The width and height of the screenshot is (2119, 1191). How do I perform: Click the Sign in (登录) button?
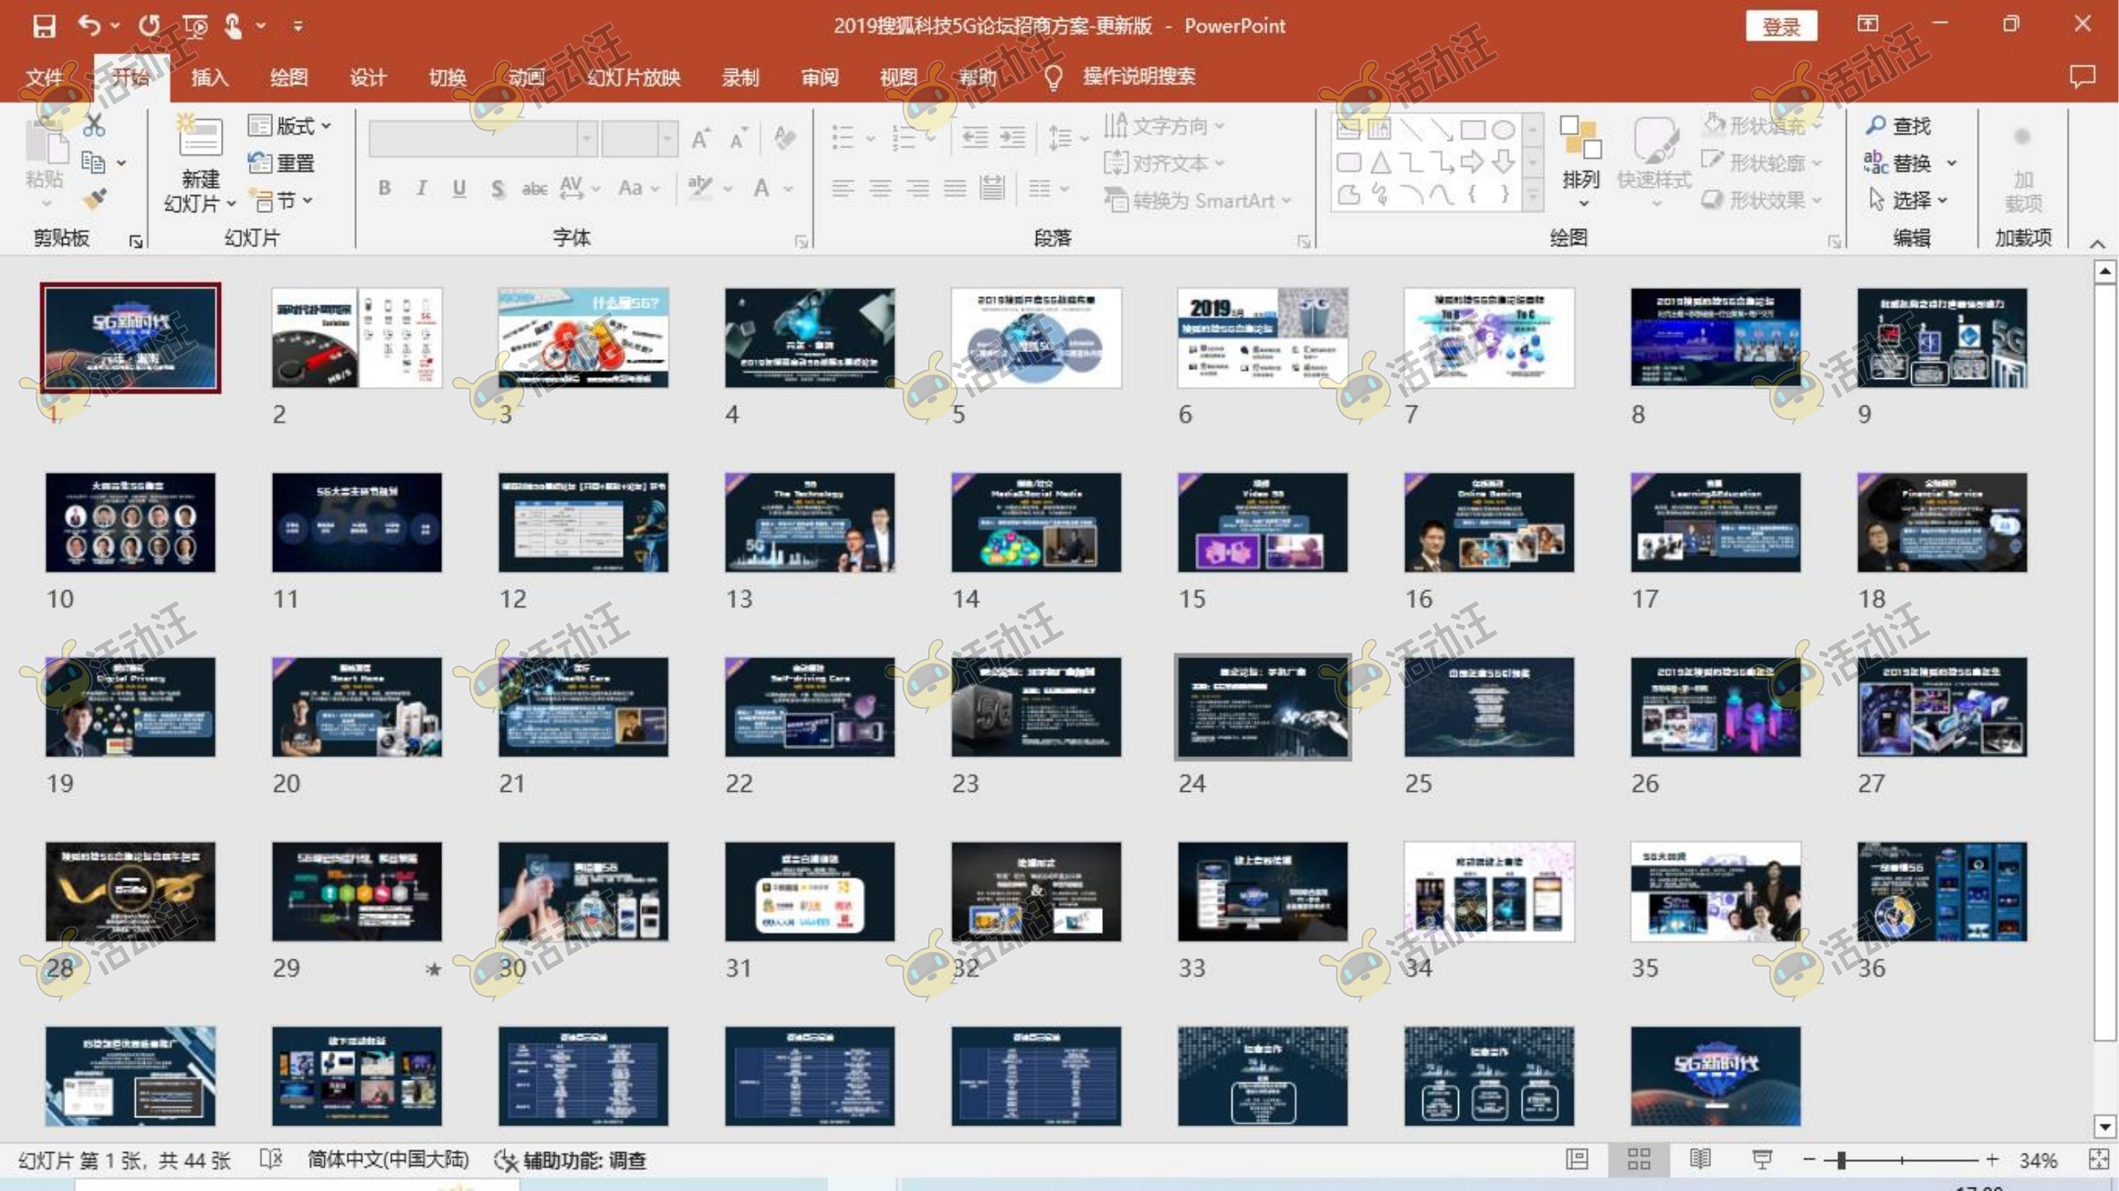pos(1782,26)
